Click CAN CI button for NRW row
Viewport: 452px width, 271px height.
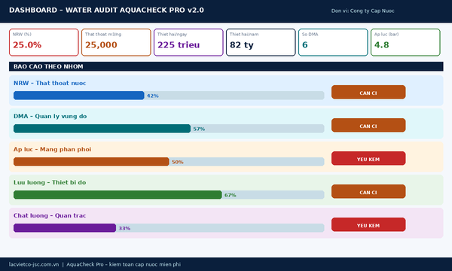pos(368,92)
